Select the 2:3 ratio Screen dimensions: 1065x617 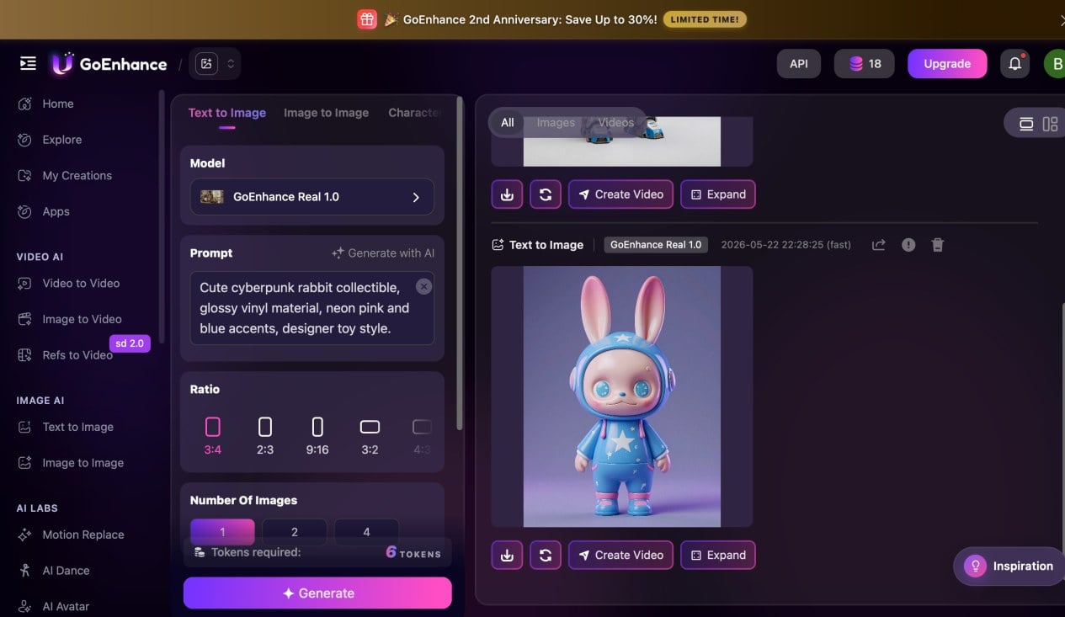(x=265, y=436)
